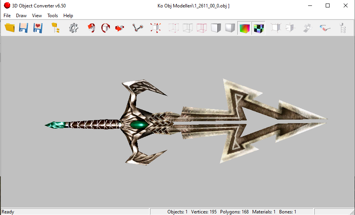Minimize the 3D Object Converter window
The width and height of the screenshot is (355, 215).
coord(310,5)
